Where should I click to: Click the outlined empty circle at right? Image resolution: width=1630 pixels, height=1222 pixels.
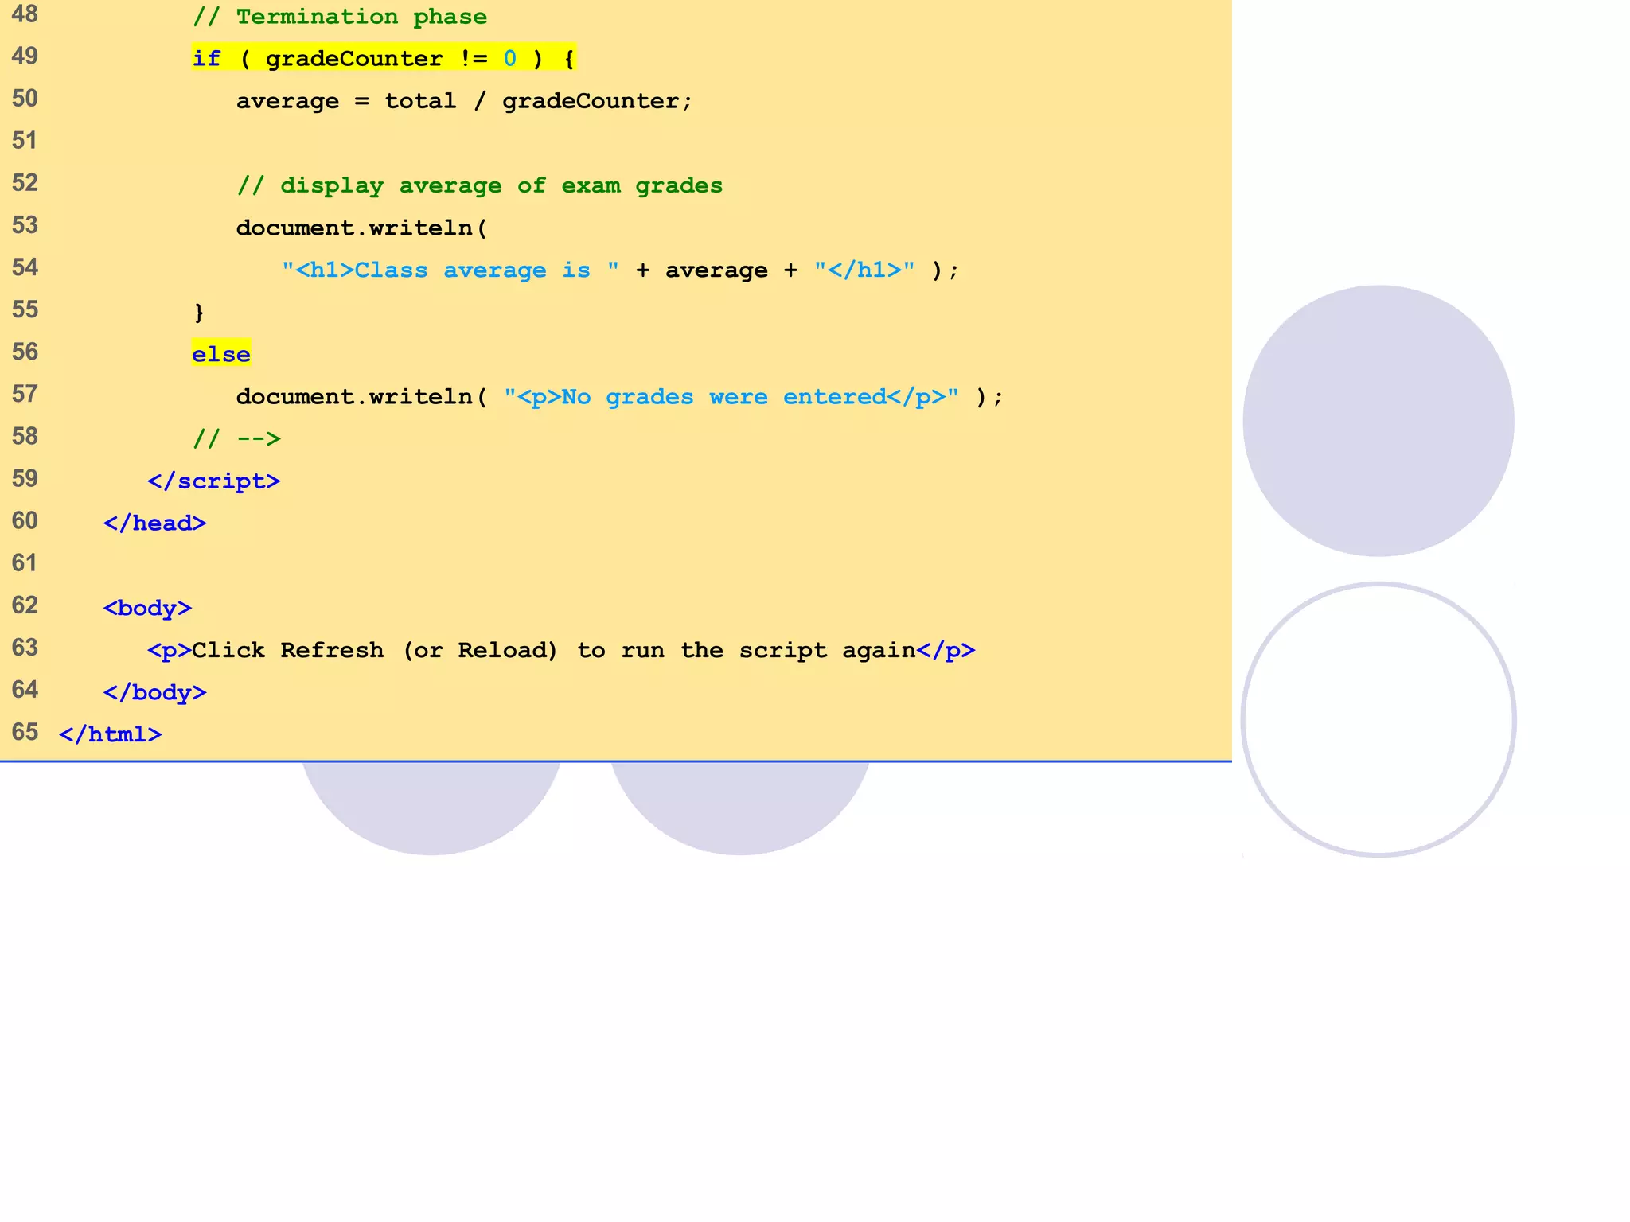pyautogui.click(x=1378, y=720)
